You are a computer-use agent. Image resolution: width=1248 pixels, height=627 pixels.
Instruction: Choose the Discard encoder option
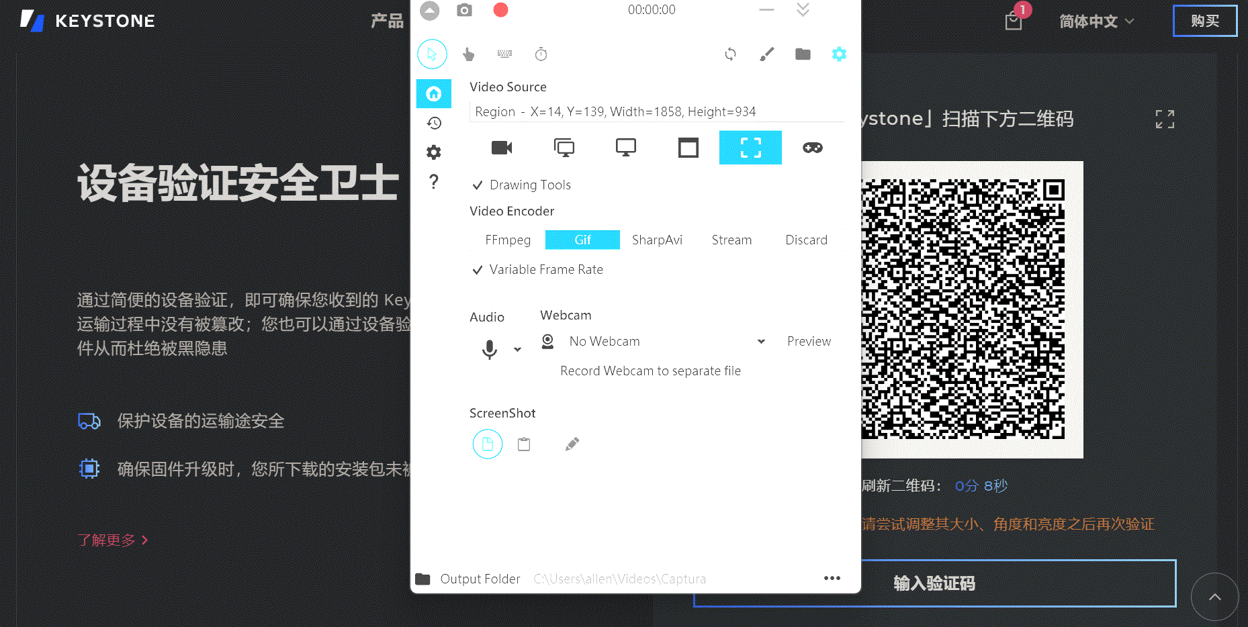click(x=806, y=240)
